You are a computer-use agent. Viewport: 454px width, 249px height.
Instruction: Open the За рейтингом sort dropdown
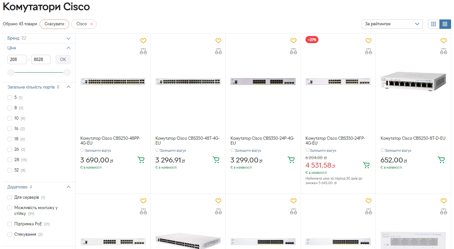pos(392,24)
